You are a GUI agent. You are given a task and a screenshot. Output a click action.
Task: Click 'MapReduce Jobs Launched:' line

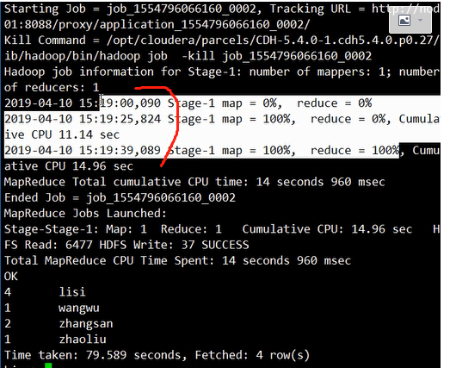85,214
